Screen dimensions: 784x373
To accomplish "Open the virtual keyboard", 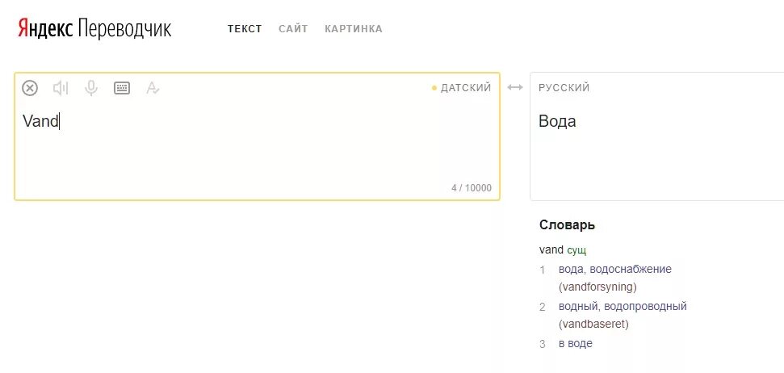I will [x=122, y=88].
